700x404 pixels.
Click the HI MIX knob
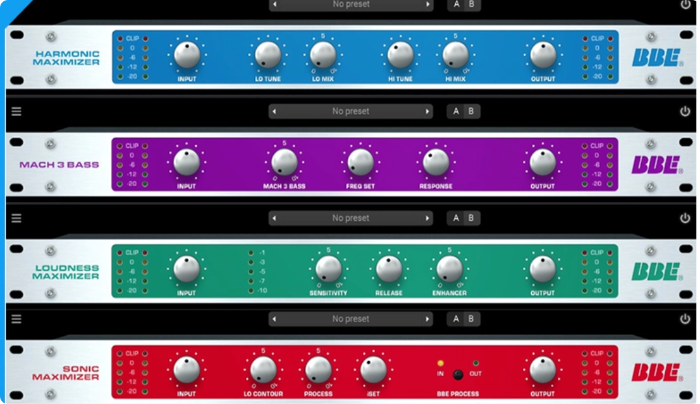455,55
